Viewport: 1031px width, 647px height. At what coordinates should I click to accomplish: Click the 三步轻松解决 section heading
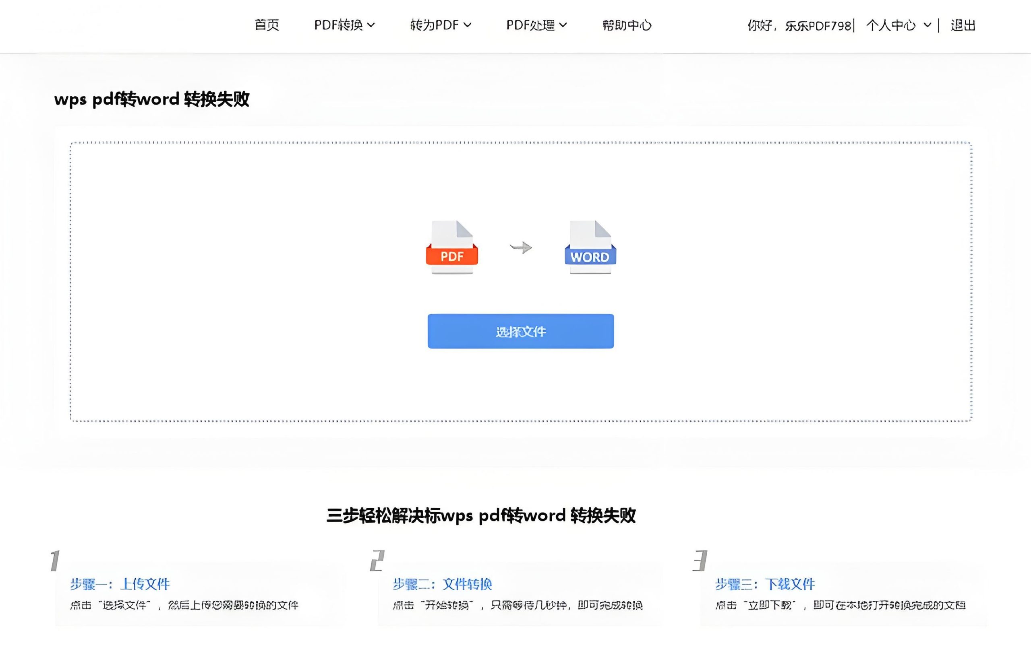(481, 515)
